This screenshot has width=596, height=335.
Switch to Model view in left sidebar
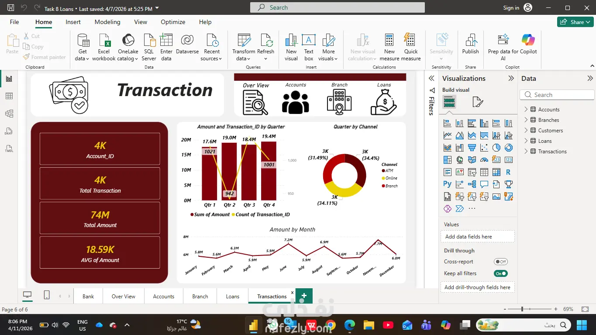coord(9,114)
